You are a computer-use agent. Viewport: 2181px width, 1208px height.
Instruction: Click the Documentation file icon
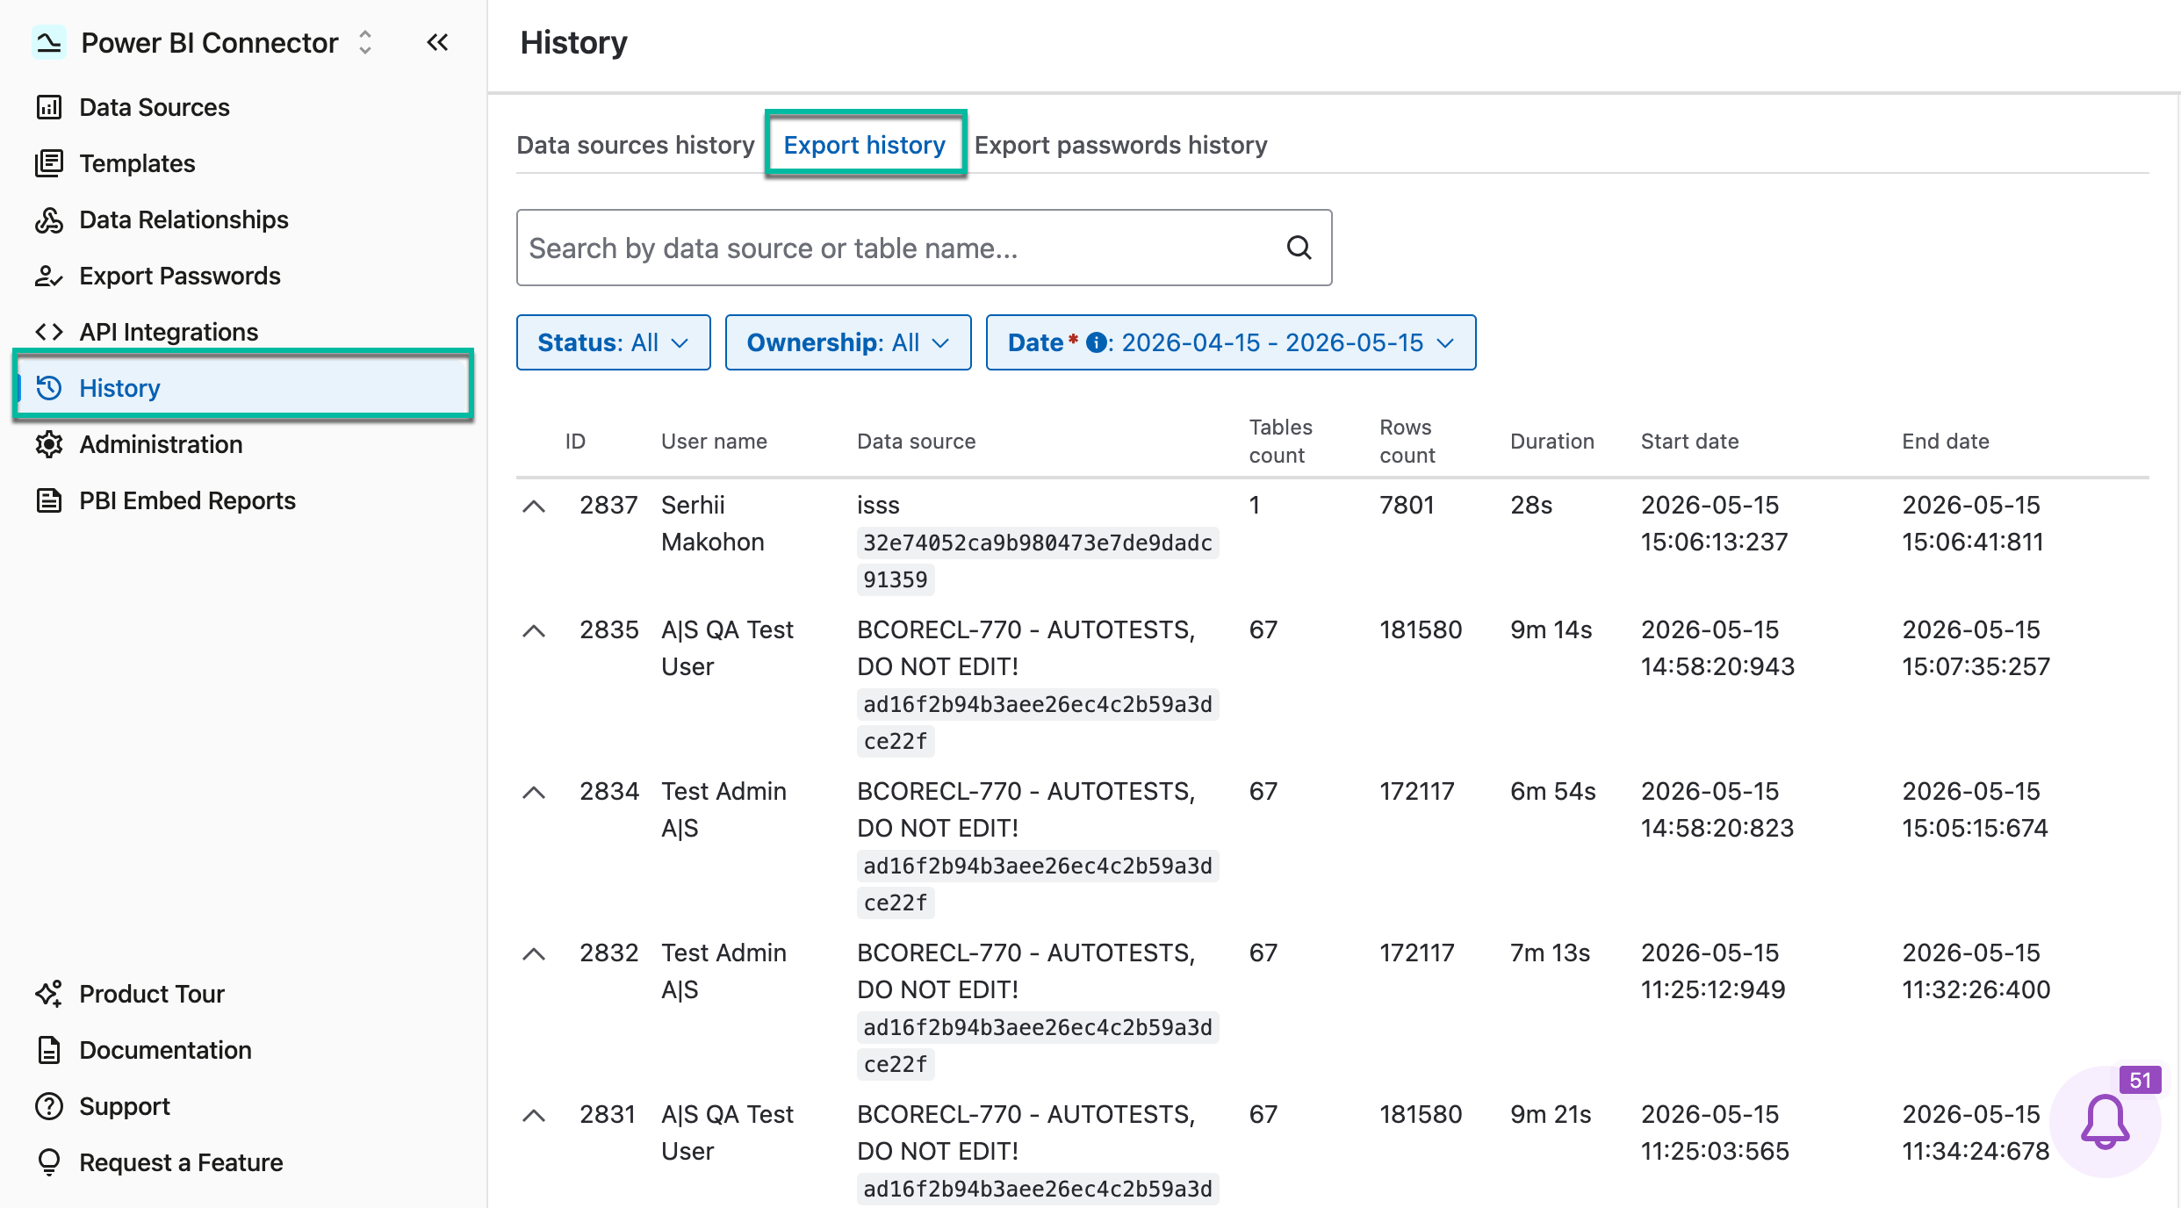[x=49, y=1050]
